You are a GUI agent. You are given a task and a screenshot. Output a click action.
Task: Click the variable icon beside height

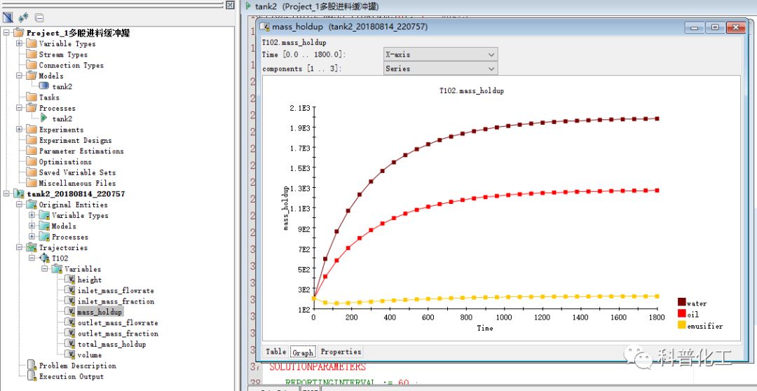pos(69,280)
